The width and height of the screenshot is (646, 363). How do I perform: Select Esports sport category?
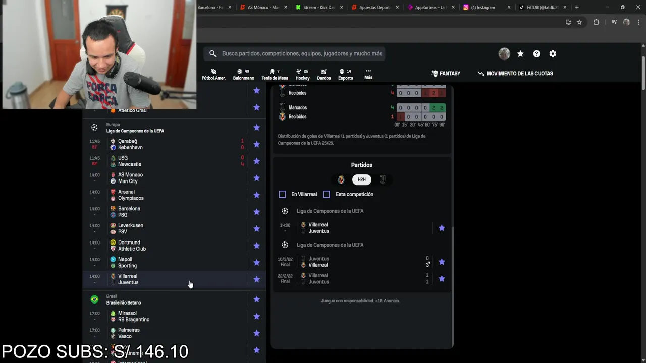(346, 74)
